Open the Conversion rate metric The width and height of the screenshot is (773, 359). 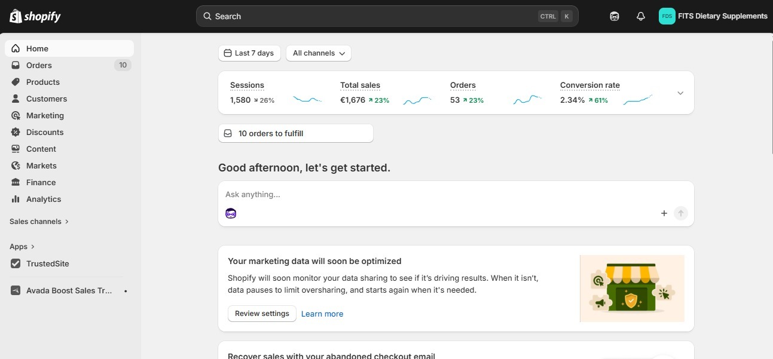click(590, 85)
